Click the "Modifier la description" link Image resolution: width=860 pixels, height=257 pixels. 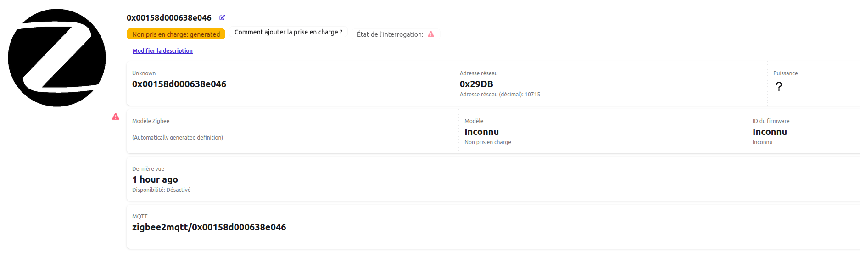point(162,51)
